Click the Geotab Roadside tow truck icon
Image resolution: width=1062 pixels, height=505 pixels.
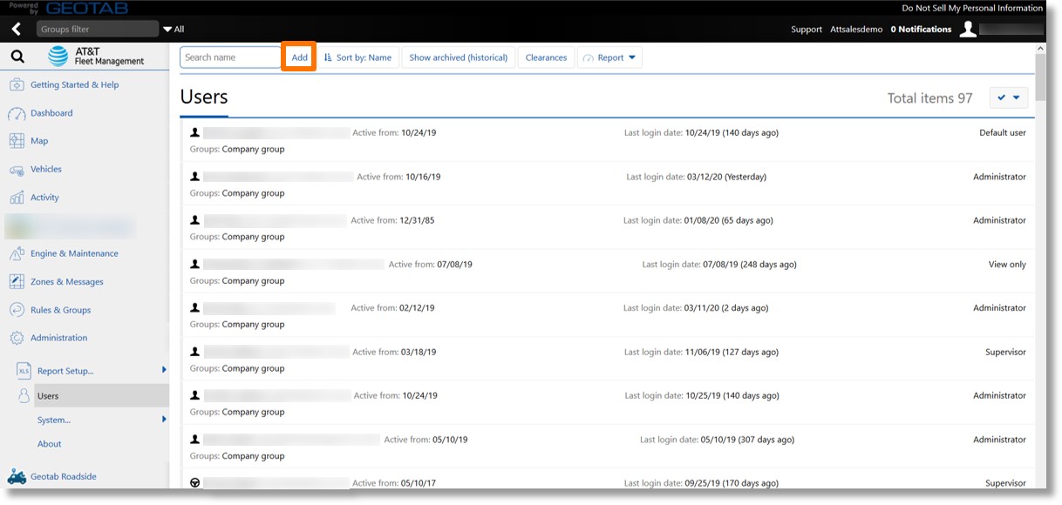pos(17,477)
